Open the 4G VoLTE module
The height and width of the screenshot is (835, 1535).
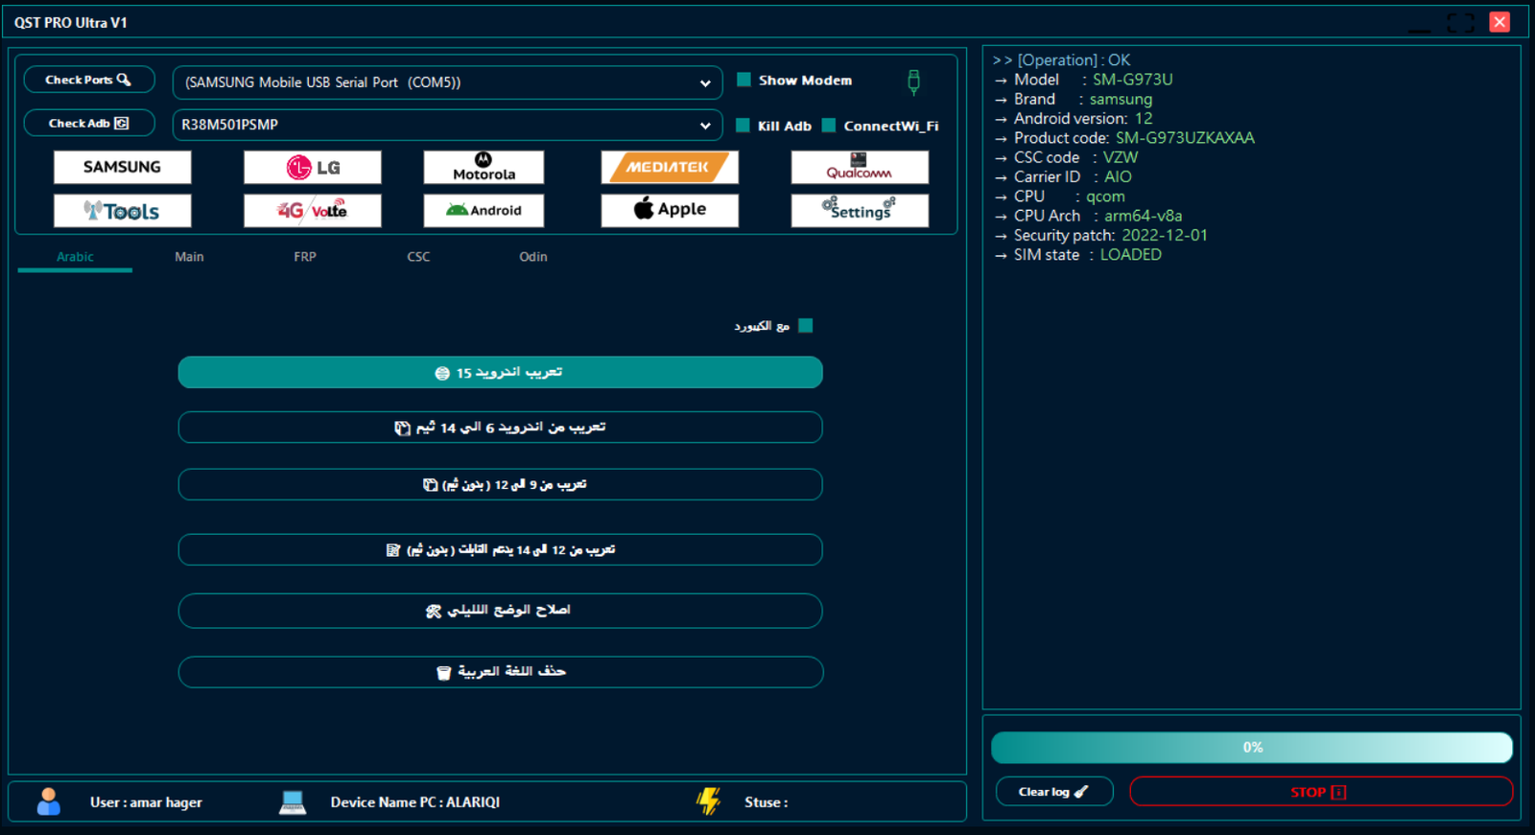(x=312, y=211)
